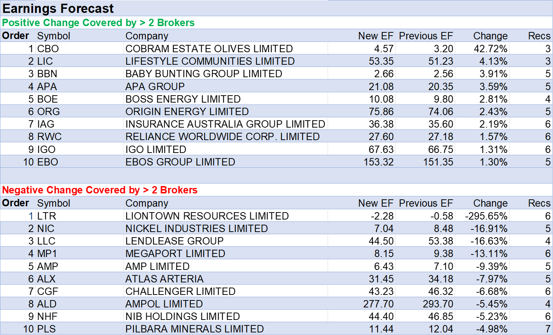
Task: Click the 4.13% change cell
Action: 493,61
